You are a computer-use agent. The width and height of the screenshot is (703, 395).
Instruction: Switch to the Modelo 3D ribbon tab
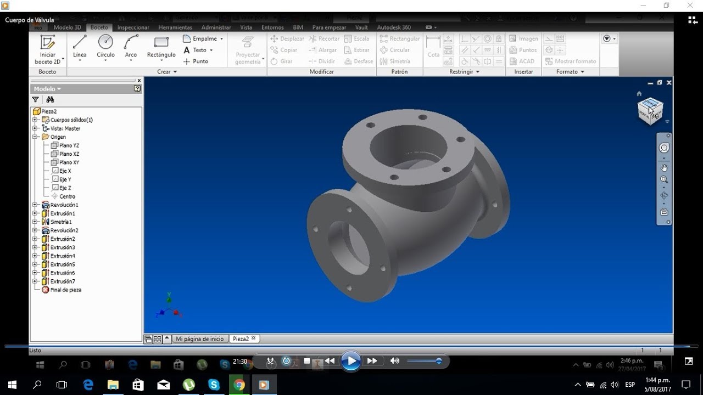click(67, 27)
